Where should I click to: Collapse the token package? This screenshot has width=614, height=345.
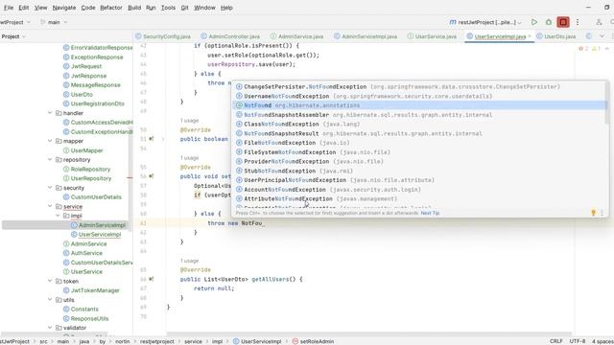(50, 281)
